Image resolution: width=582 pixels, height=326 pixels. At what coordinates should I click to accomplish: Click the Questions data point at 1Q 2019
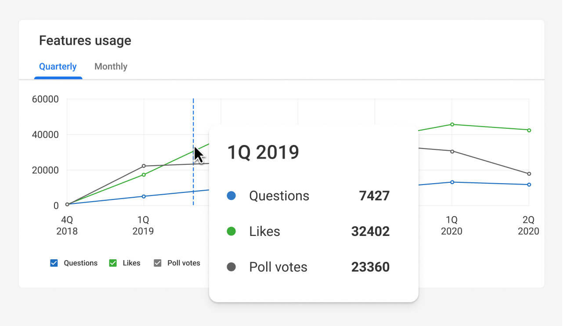pyautogui.click(x=144, y=196)
